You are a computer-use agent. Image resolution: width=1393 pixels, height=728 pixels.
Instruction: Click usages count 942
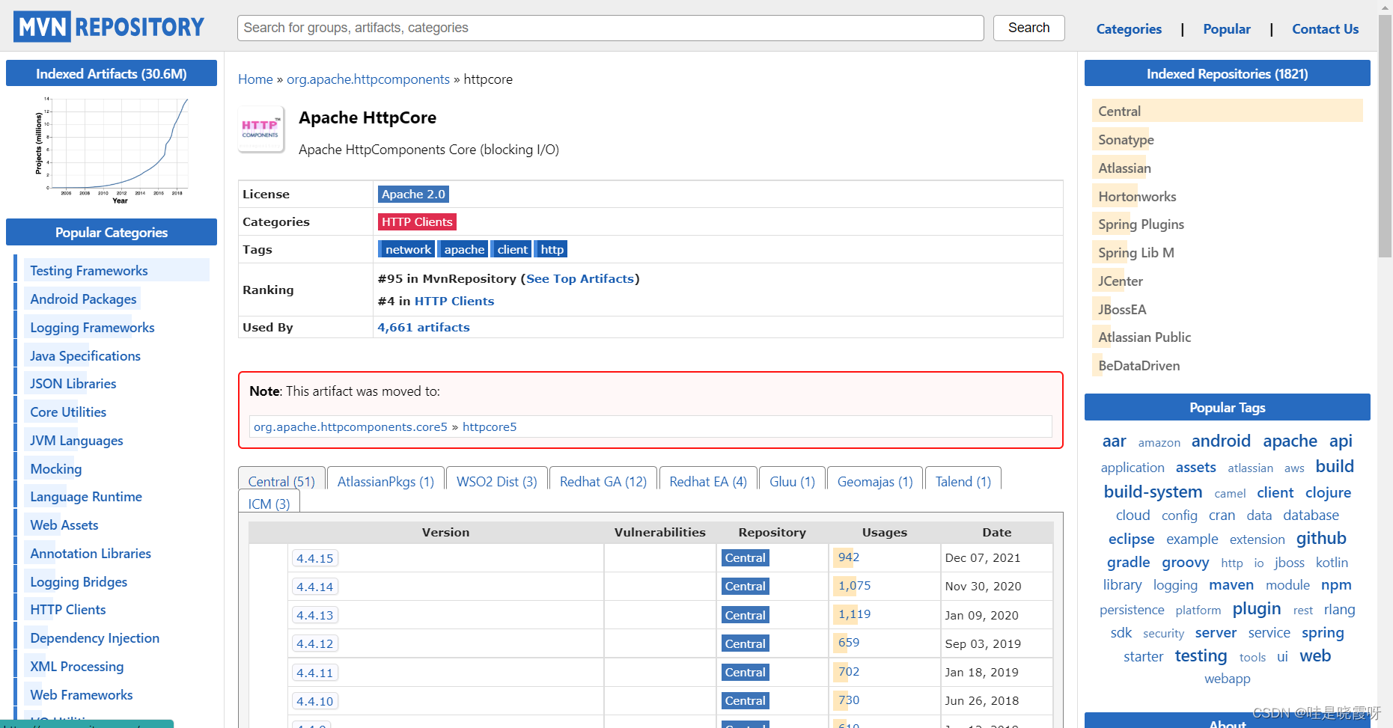[x=849, y=557]
